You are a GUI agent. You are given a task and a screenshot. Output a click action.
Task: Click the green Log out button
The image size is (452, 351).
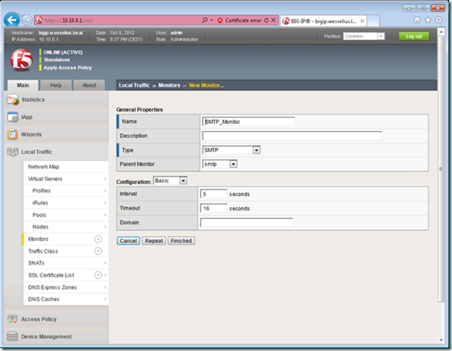pos(414,36)
